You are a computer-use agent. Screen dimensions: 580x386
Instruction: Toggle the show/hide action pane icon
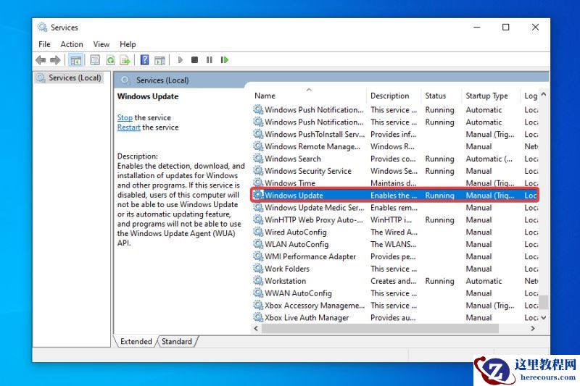point(159,60)
